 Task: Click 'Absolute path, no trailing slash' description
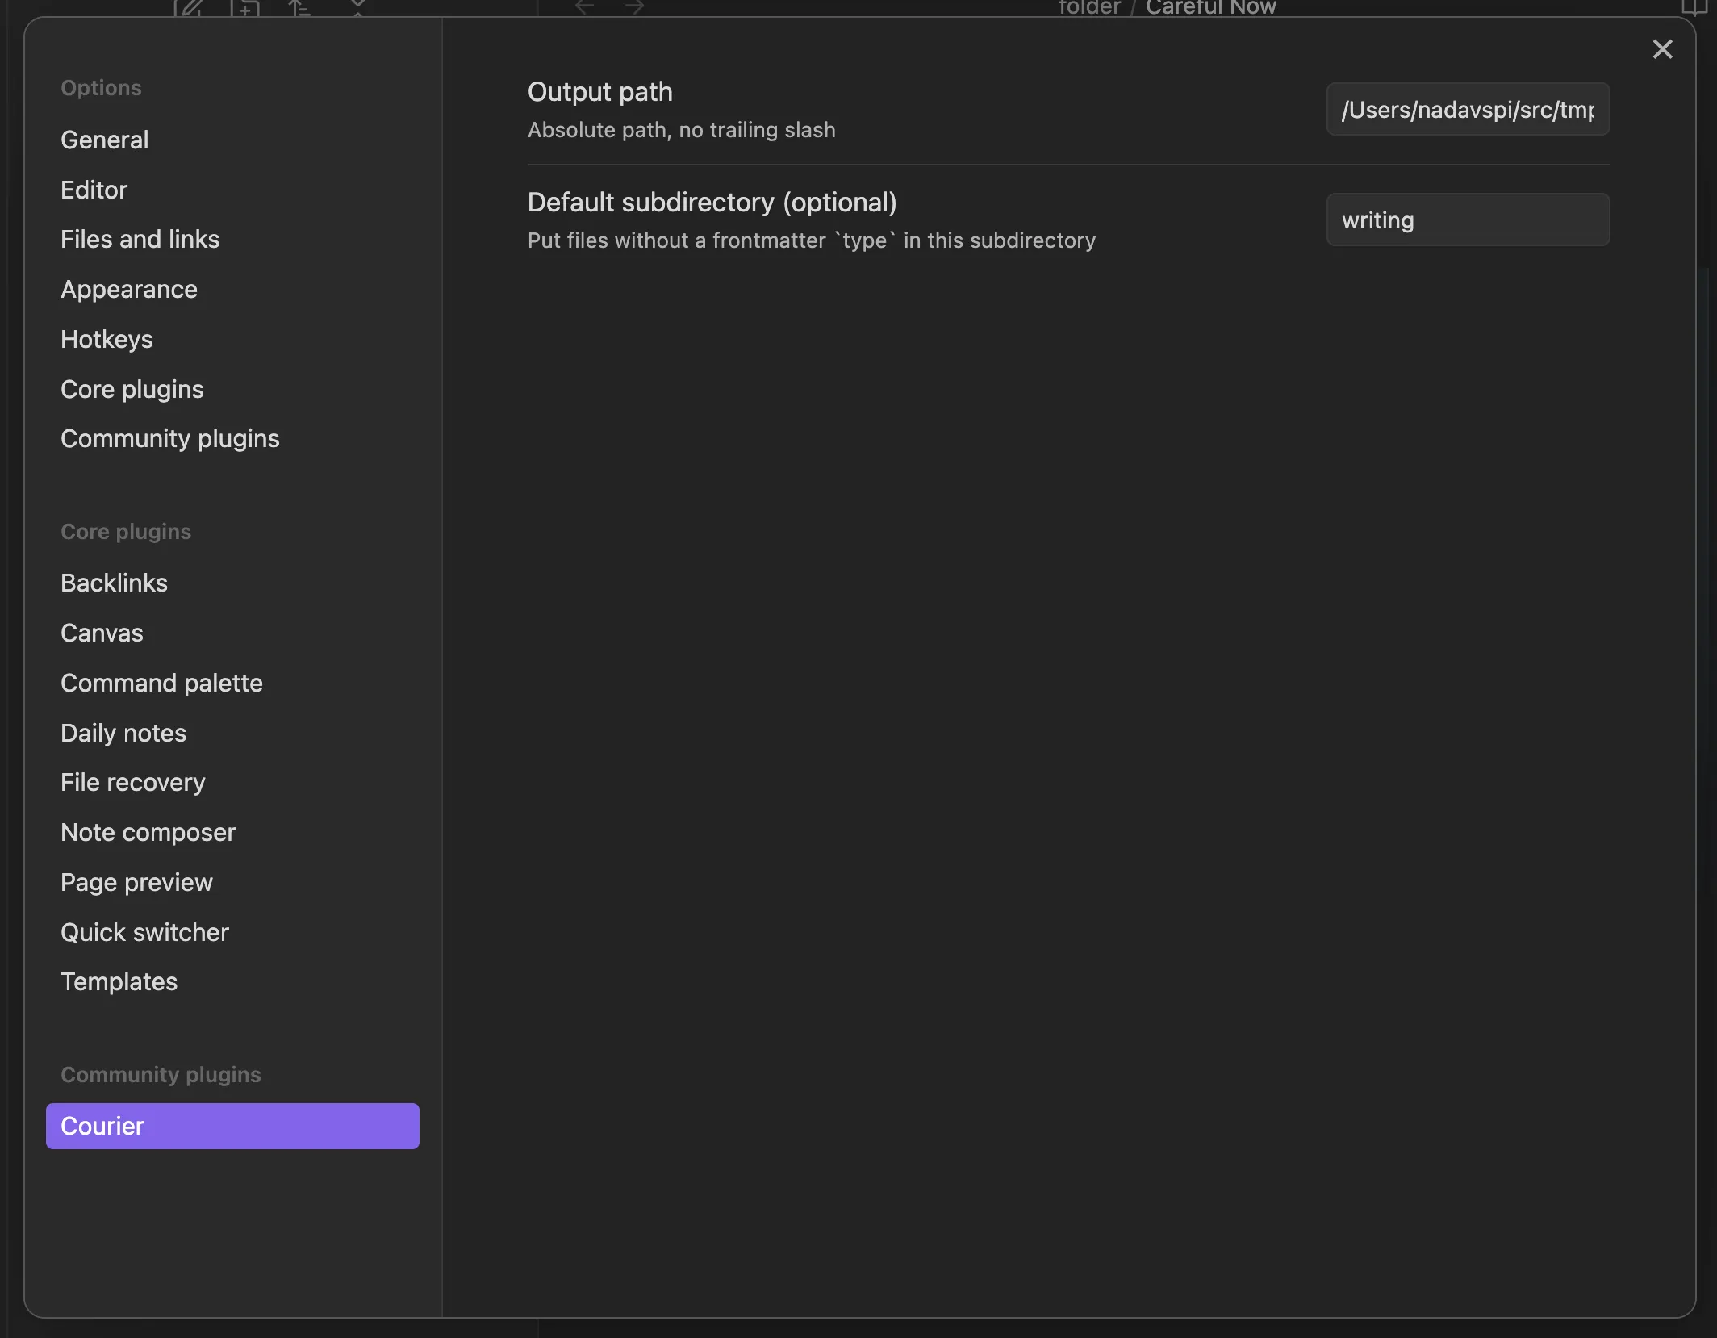click(681, 130)
